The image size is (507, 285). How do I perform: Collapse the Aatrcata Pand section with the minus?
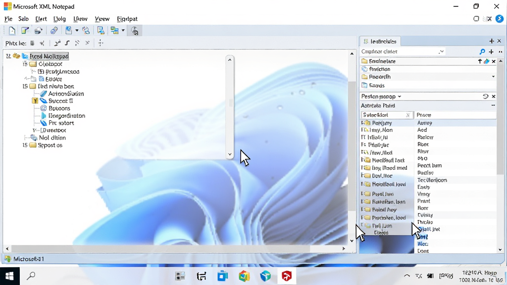pyautogui.click(x=493, y=105)
